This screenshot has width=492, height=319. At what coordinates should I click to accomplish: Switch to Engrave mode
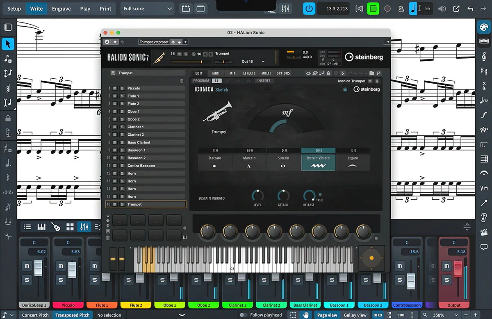(61, 9)
